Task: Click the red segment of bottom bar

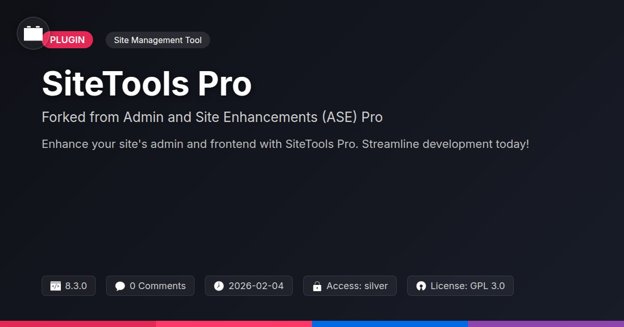Action: pyautogui.click(x=78, y=324)
